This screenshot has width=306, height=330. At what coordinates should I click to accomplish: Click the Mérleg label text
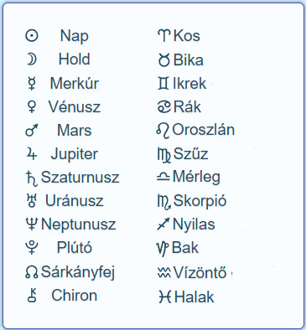point(196,177)
